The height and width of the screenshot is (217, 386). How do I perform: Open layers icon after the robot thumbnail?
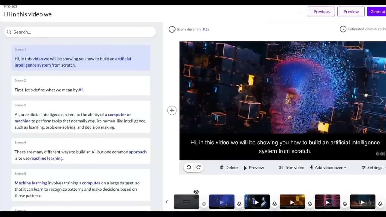click(x=274, y=204)
